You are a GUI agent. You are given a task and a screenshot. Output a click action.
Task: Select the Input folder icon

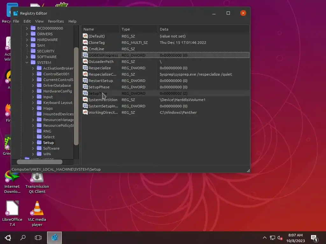click(x=39, y=97)
